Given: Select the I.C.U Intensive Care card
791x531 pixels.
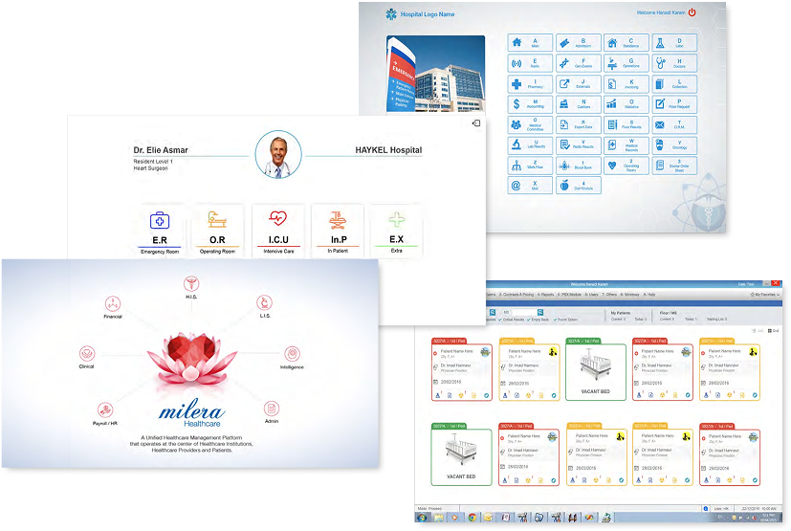Looking at the screenshot, I should [278, 232].
